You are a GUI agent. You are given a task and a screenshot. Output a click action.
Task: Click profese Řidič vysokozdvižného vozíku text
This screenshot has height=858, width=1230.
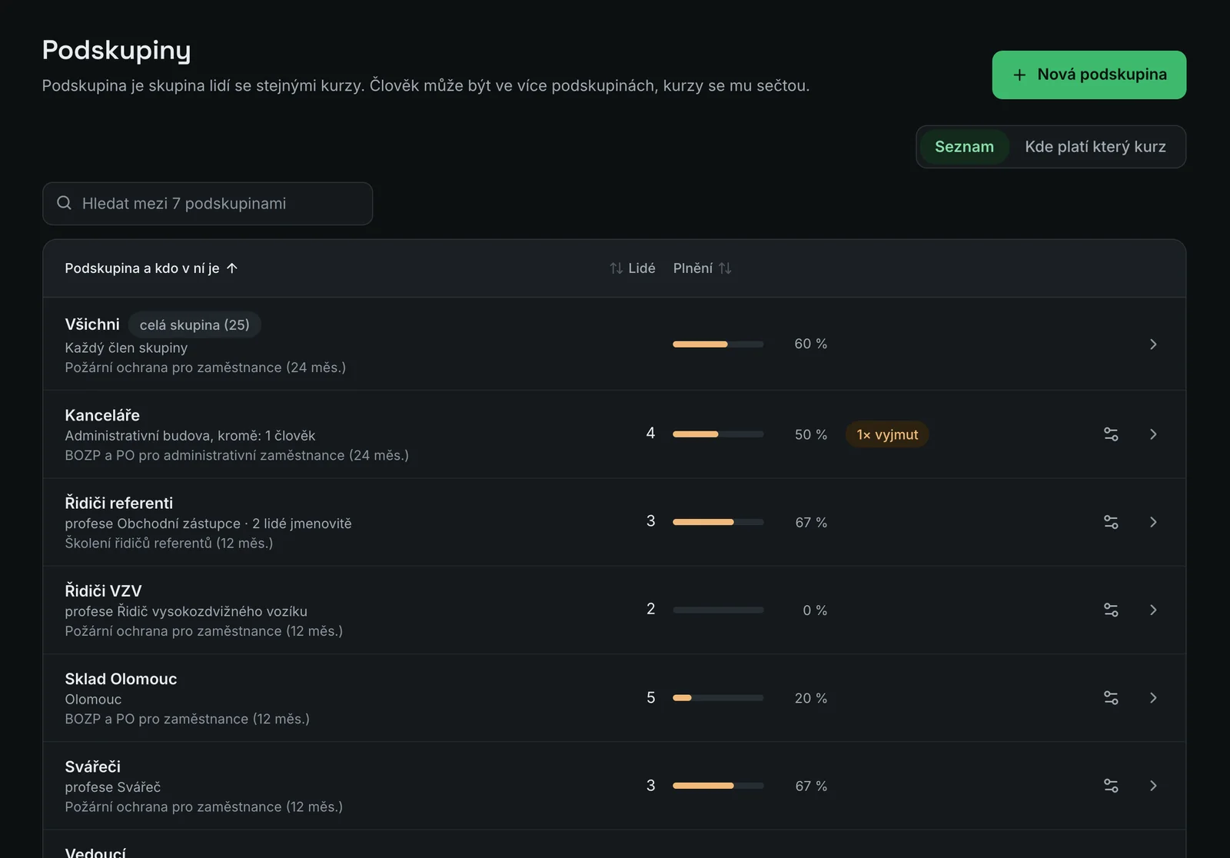(186, 611)
